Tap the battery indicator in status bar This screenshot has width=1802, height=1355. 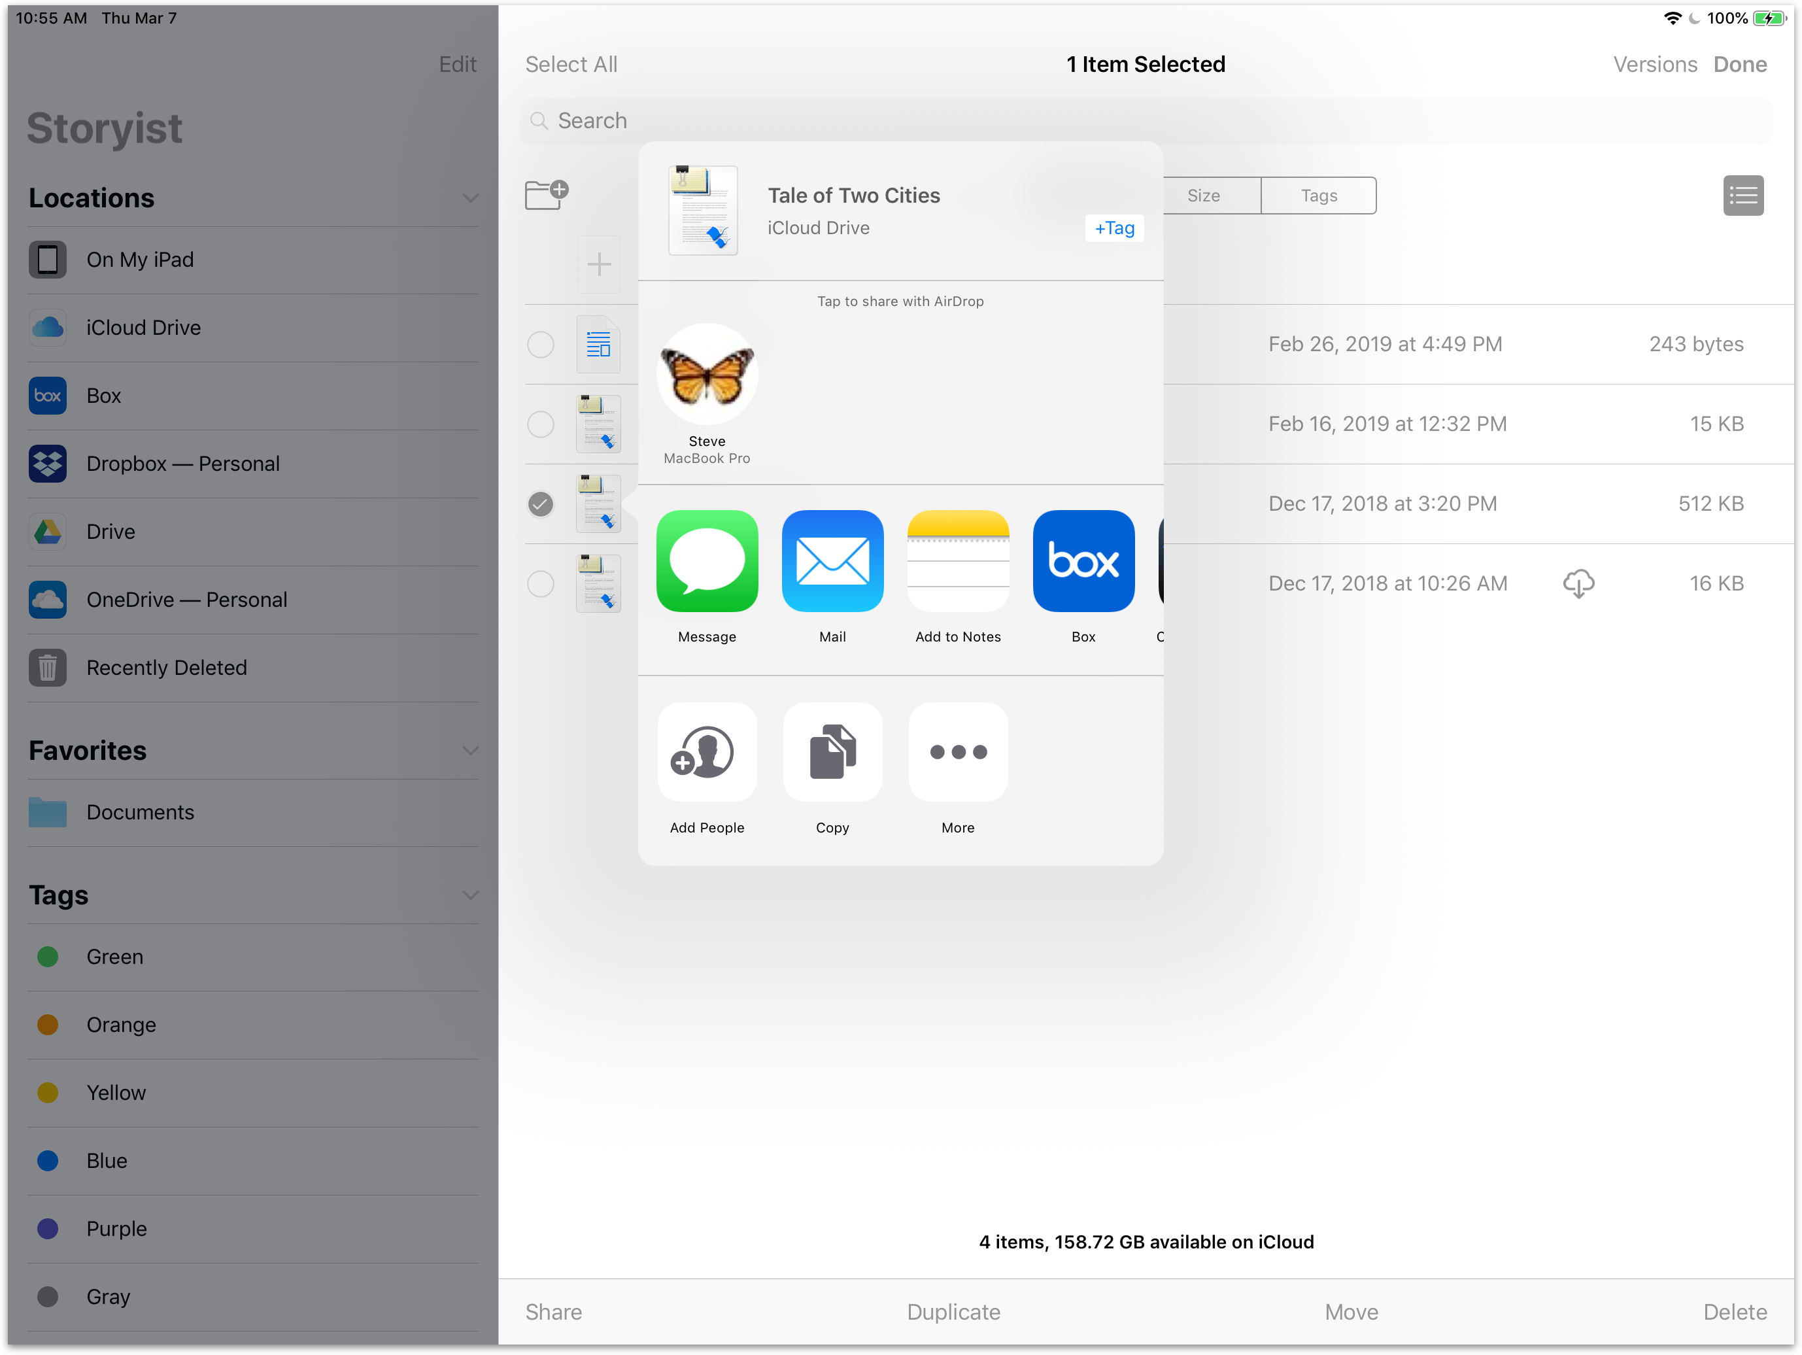(1769, 18)
